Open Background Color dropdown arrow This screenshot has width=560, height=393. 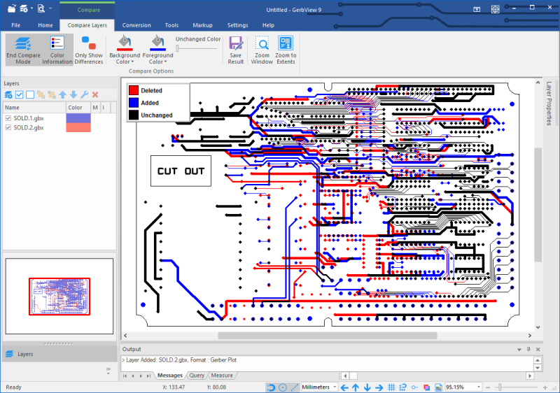132,62
